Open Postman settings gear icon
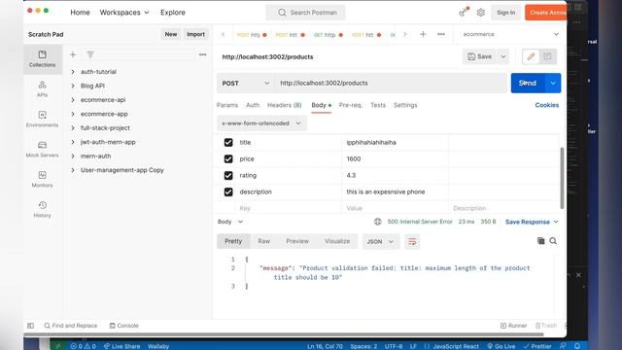Image resolution: width=622 pixels, height=350 pixels. point(481,13)
